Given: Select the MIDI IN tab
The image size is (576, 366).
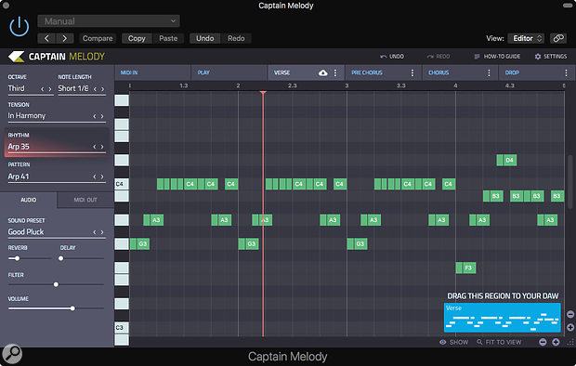Looking at the screenshot, I should coord(152,72).
